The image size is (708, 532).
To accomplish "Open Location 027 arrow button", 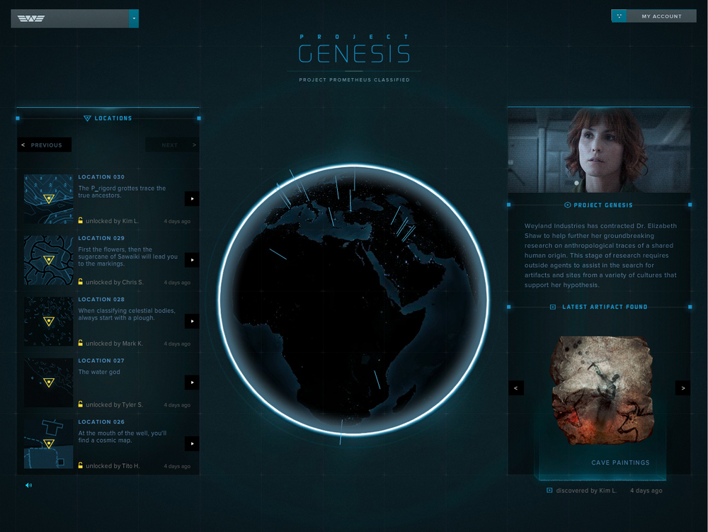I will 191,383.
